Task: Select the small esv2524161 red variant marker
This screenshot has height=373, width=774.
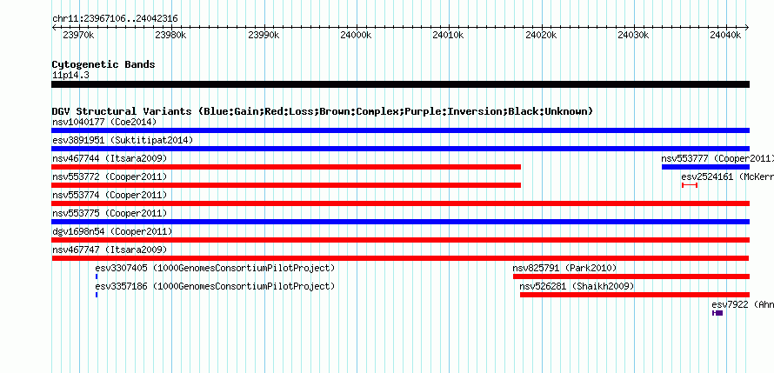Action: click(690, 185)
